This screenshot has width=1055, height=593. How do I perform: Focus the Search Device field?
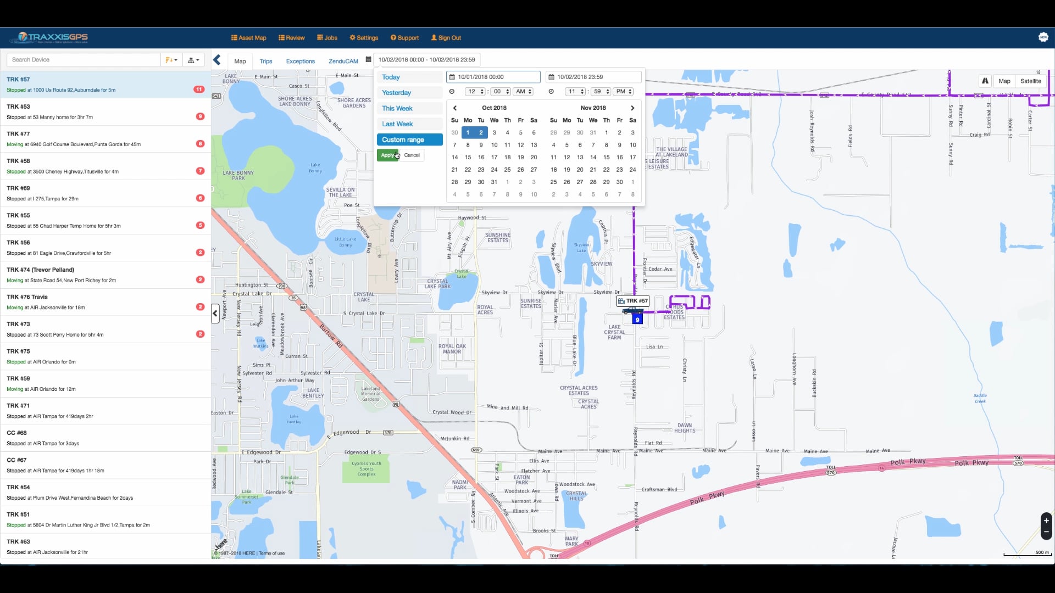click(84, 60)
